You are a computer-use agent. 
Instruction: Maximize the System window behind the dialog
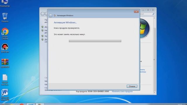tap(148, 10)
